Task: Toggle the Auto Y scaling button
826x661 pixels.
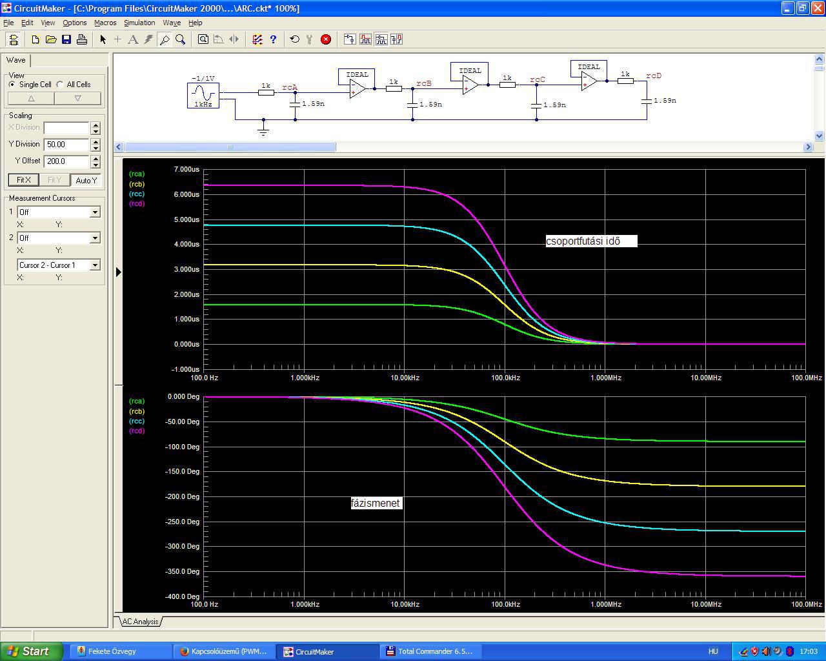Action: (86, 180)
